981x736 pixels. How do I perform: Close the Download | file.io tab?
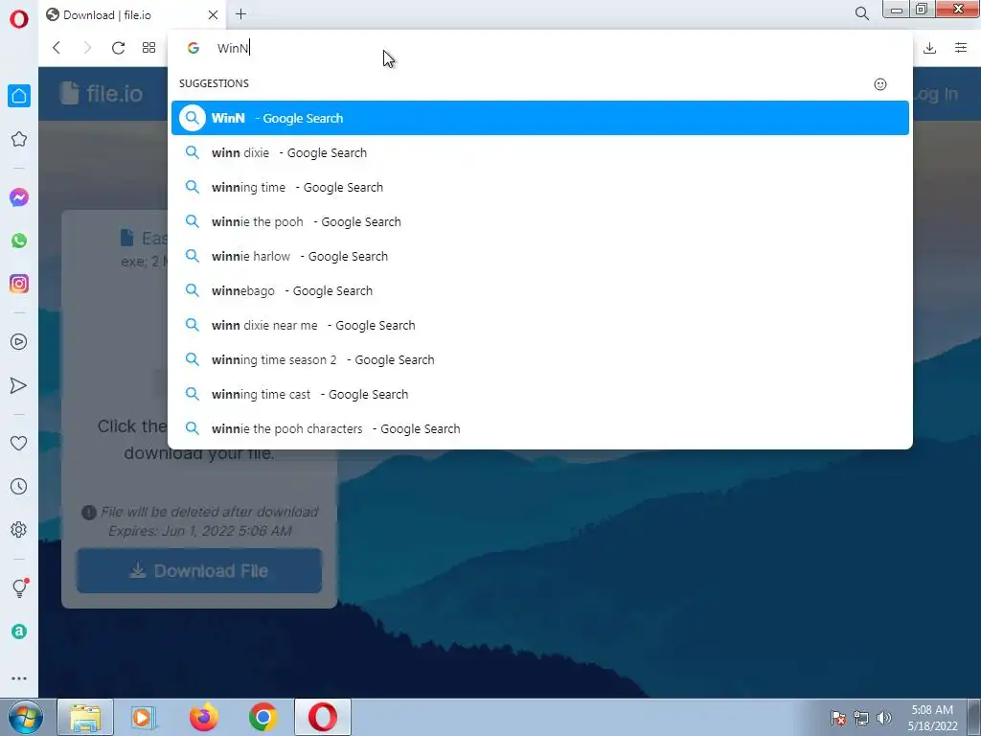pyautogui.click(x=213, y=14)
